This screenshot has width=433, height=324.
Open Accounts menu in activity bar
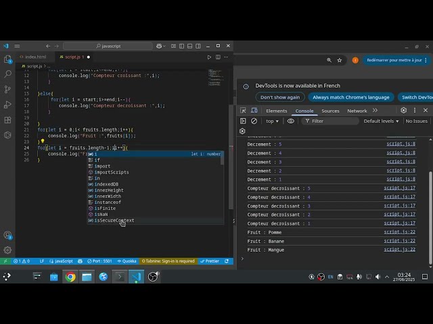[x=7, y=235]
